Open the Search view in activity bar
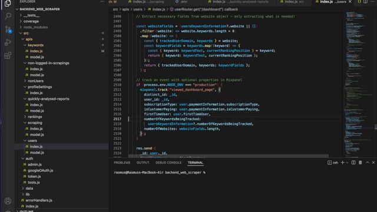The image size is (377, 212). [8, 16]
